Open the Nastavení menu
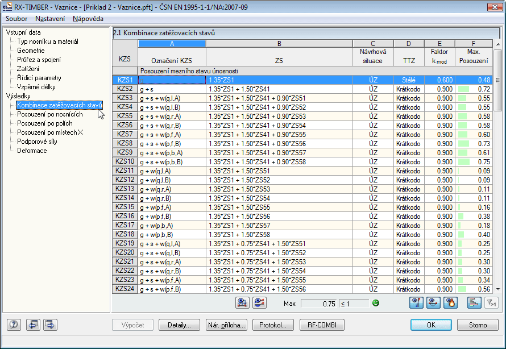This screenshot has width=506, height=349. [x=50, y=19]
